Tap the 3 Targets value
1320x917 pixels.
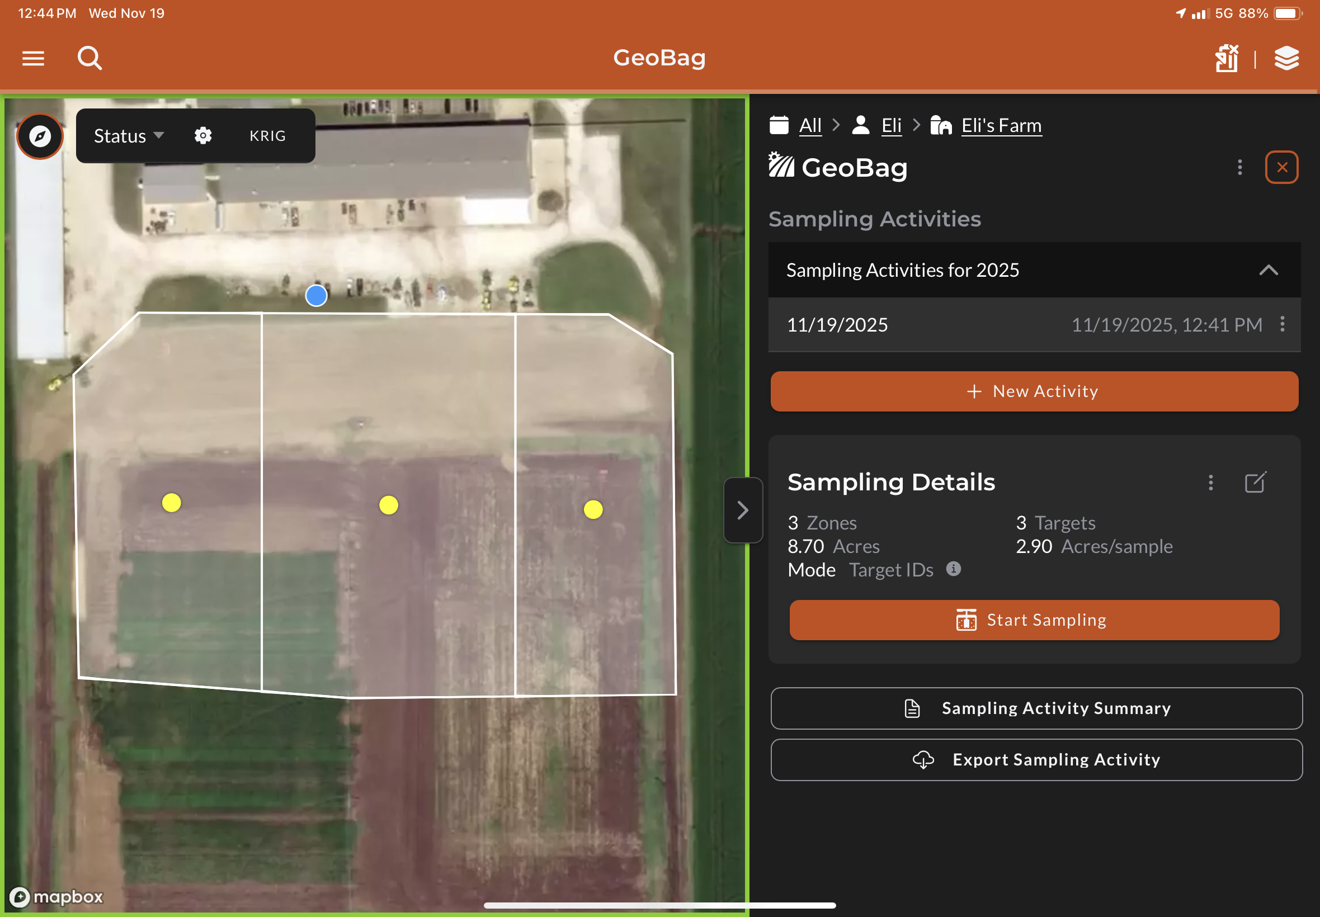click(x=1055, y=523)
